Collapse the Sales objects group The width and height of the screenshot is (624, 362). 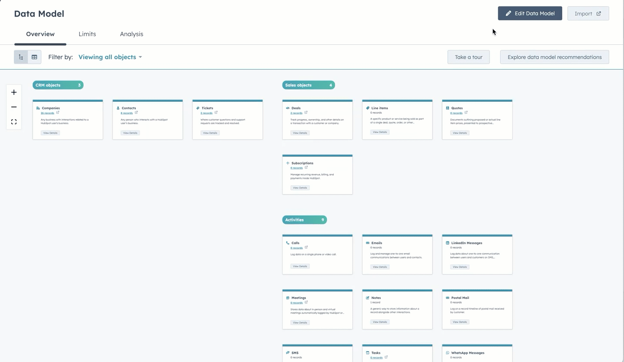click(x=308, y=85)
